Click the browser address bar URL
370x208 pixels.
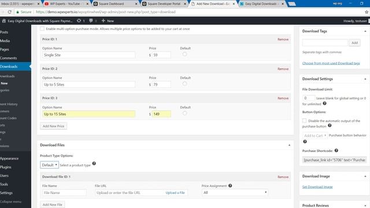[x=106, y=12]
